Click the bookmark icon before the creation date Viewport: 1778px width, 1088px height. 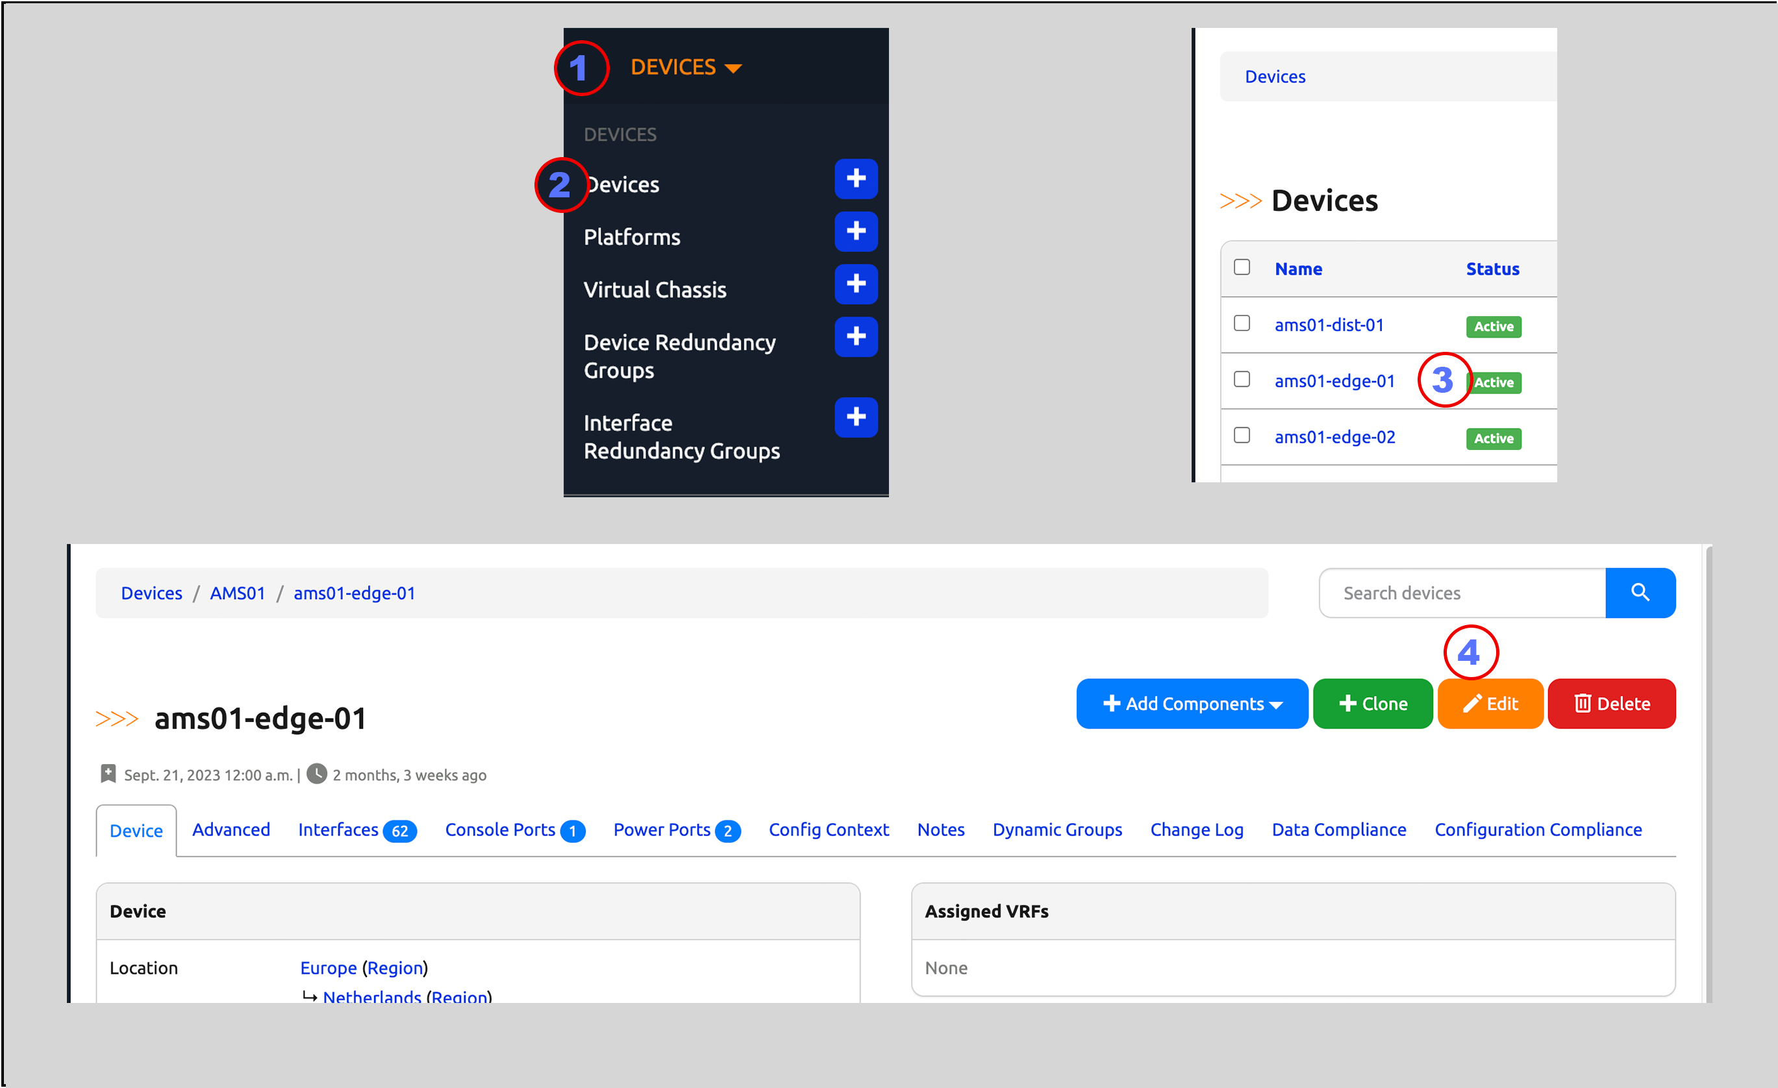click(x=108, y=773)
